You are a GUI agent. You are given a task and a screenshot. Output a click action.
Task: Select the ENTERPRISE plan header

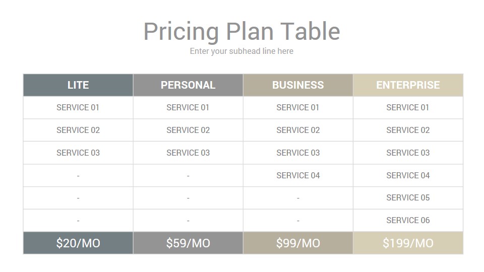click(408, 85)
